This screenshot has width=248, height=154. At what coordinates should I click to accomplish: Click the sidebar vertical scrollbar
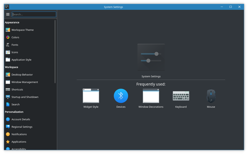[55, 52]
